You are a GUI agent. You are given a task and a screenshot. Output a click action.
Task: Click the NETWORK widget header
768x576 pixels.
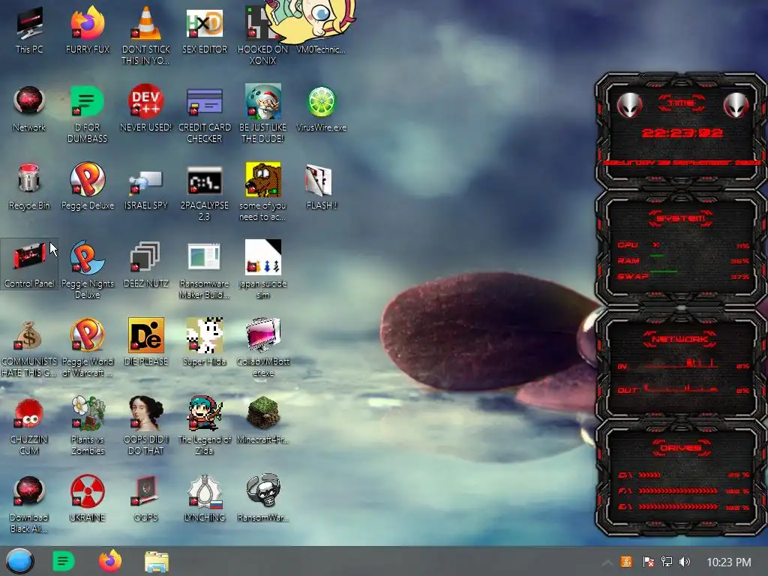coord(680,339)
